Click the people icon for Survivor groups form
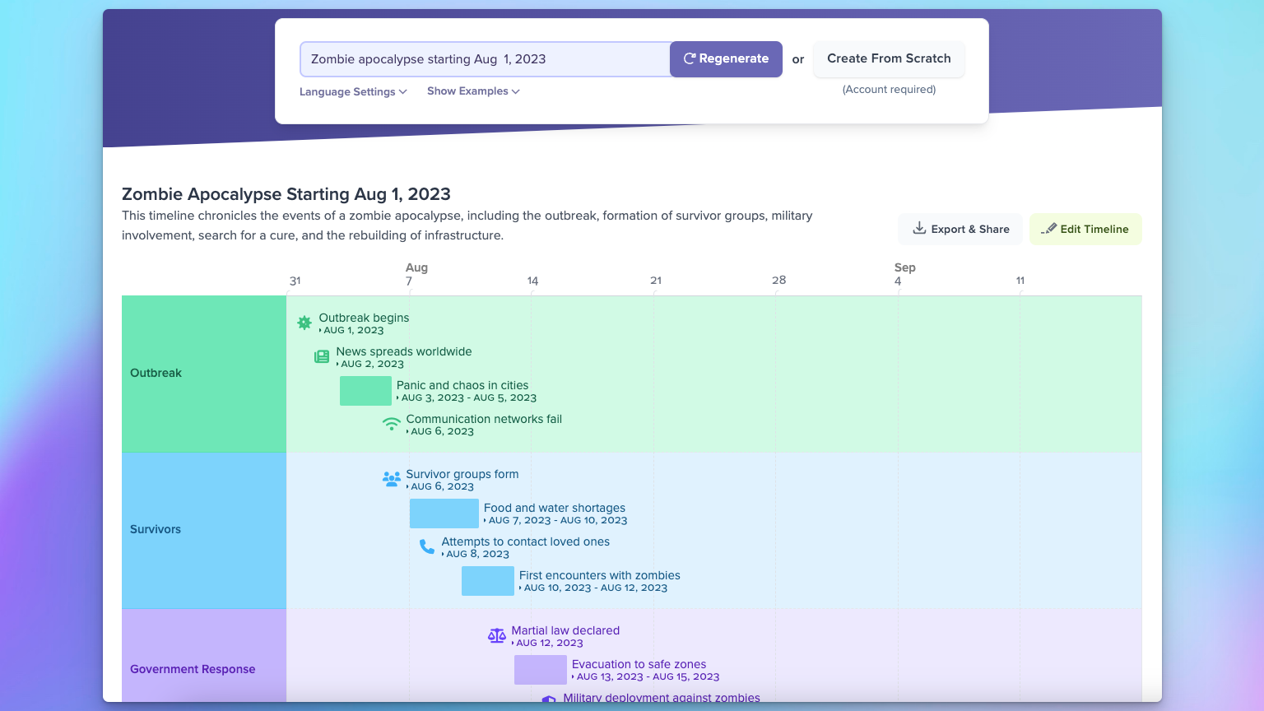1264x711 pixels. coord(392,479)
